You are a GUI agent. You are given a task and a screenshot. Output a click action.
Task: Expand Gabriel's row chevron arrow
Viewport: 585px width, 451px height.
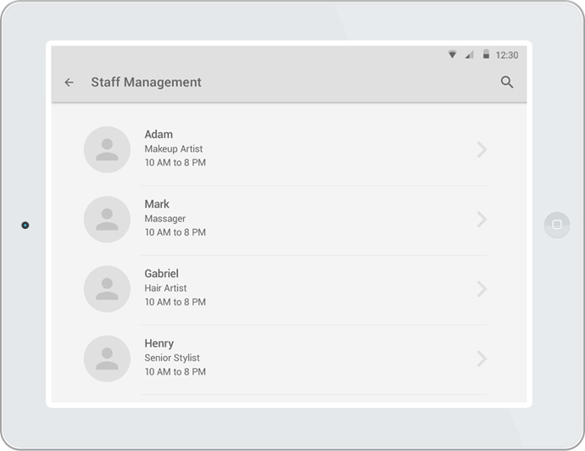[482, 289]
